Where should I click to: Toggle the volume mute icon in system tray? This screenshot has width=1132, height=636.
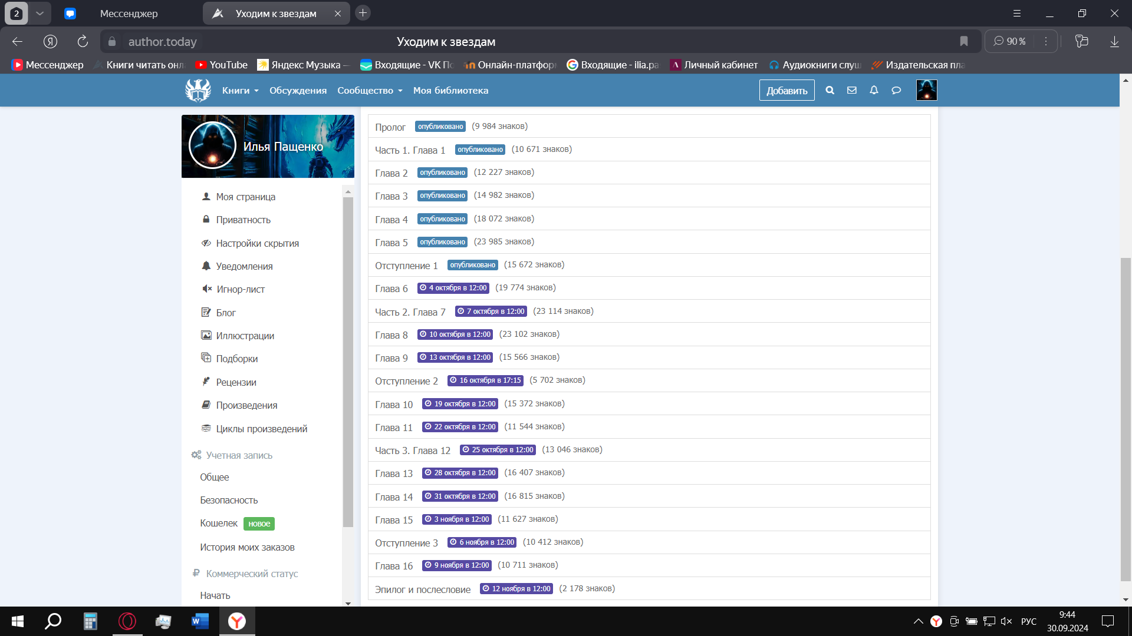point(1006,621)
